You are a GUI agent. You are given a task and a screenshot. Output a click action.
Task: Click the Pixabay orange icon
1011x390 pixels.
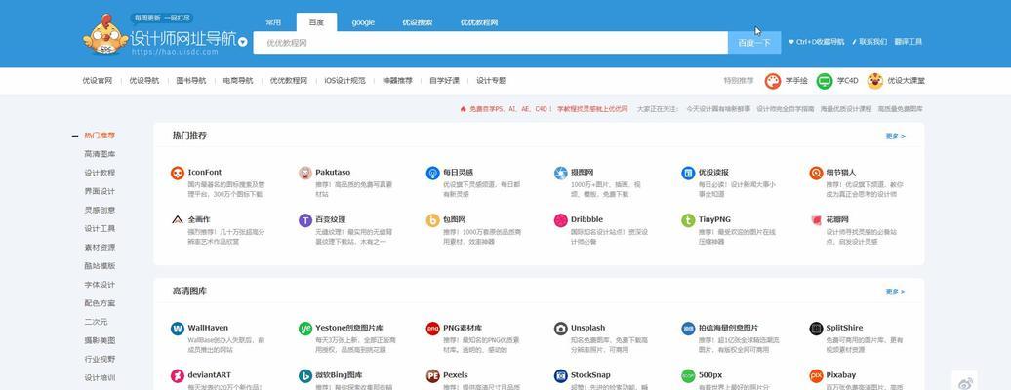point(816,375)
